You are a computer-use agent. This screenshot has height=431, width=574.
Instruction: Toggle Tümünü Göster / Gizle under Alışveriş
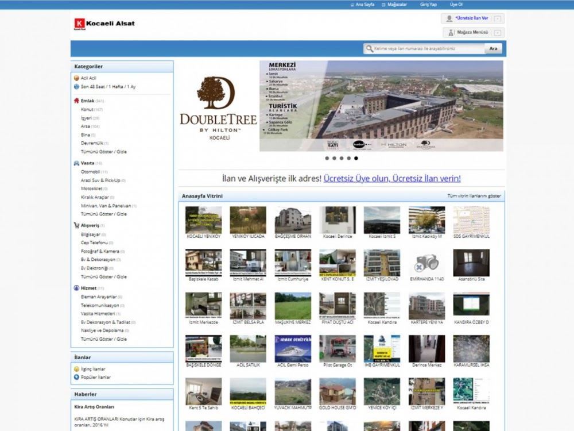tap(103, 277)
